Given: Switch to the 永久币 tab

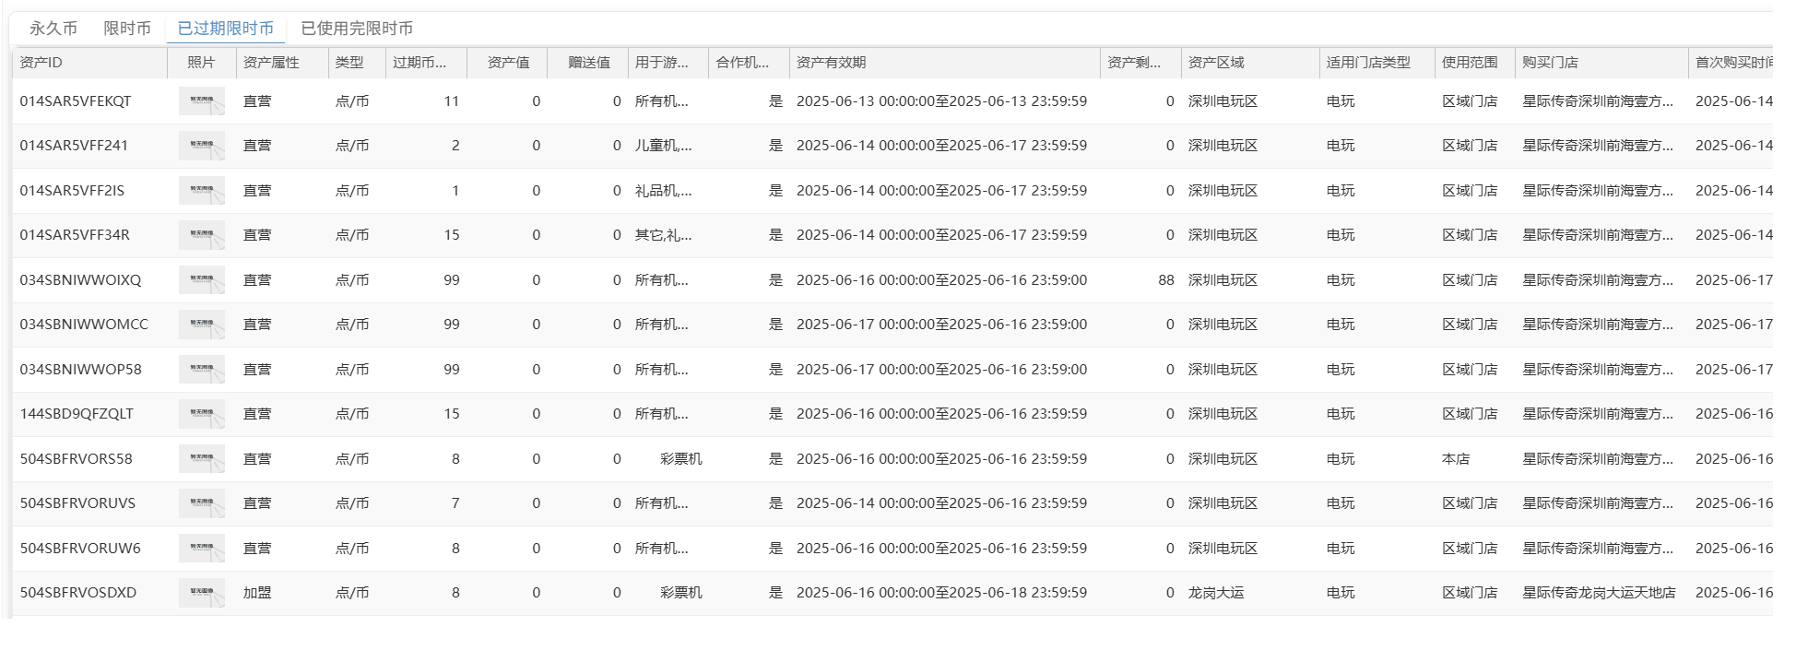Looking at the screenshot, I should pos(53,29).
